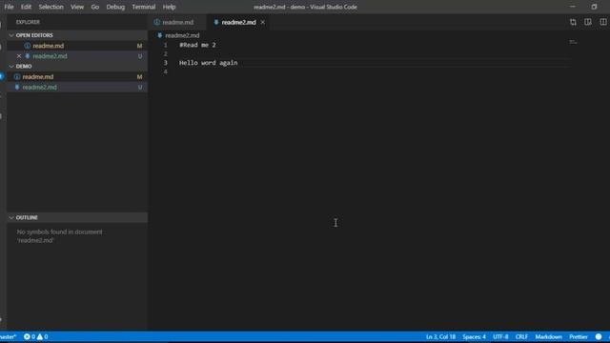Click 'No symbols found in document' message
610x343 pixels.
click(59, 236)
